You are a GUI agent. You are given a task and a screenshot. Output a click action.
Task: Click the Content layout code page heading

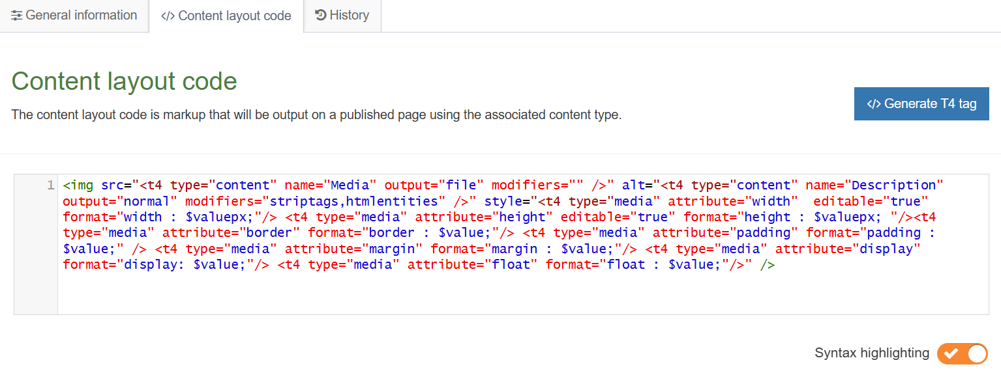[x=124, y=81]
